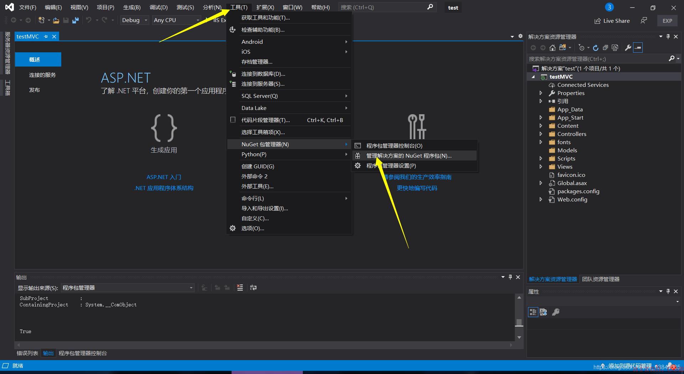Click the property pages wrench icon in Properties panel
Image resolution: width=684 pixels, height=374 pixels.
[x=556, y=312]
